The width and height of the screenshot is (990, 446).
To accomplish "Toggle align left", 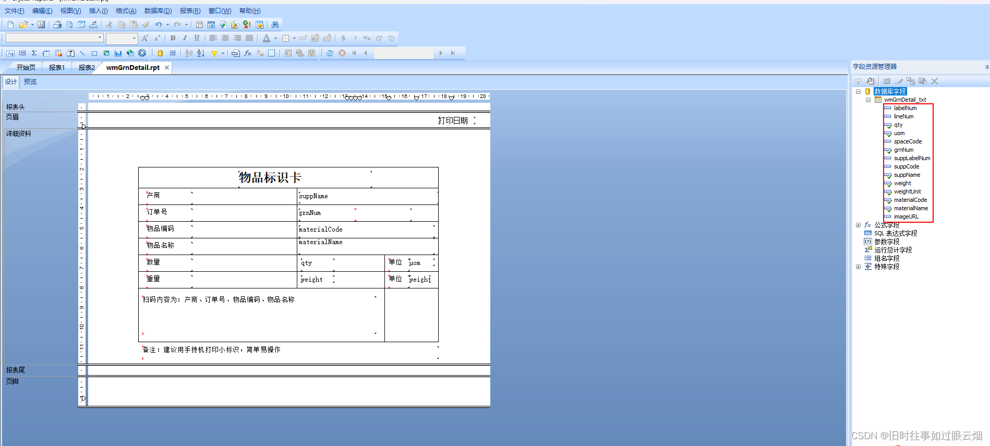I will click(x=213, y=38).
